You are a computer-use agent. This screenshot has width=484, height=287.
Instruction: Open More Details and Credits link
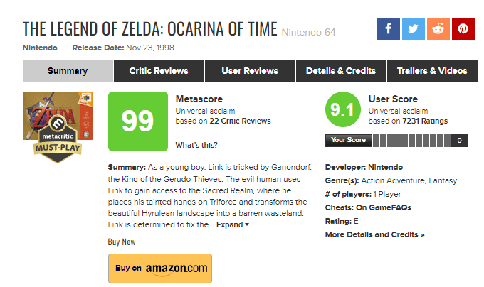click(x=374, y=234)
